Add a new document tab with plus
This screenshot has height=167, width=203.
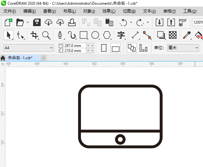click(43, 58)
